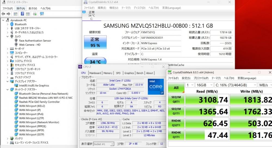Open CrystalDiskInfo 機能(U) menu

tap(114, 8)
